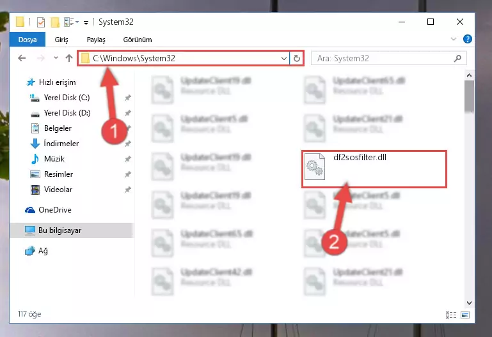492x337 pixels.
Task: Open recent locations dropdown arrow
Action: (x=56, y=58)
